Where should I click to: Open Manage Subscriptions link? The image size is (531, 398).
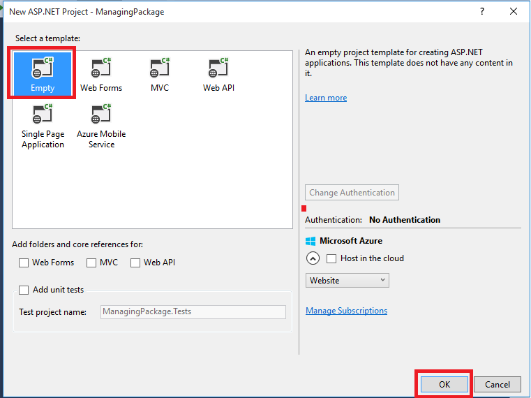(346, 311)
